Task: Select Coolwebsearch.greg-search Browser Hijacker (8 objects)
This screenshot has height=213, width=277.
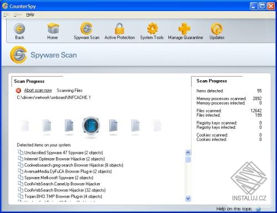Action: click(x=74, y=165)
